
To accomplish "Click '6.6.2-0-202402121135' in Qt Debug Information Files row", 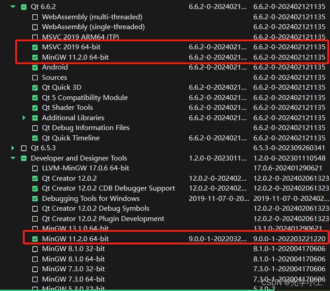I will coord(289,128).
